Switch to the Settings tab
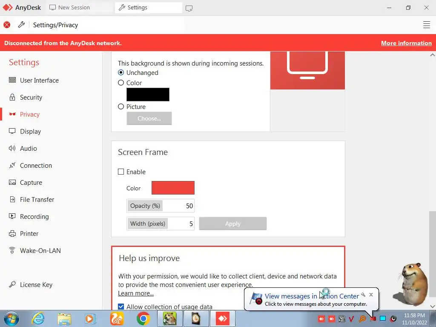The height and width of the screenshot is (327, 436). click(x=149, y=8)
